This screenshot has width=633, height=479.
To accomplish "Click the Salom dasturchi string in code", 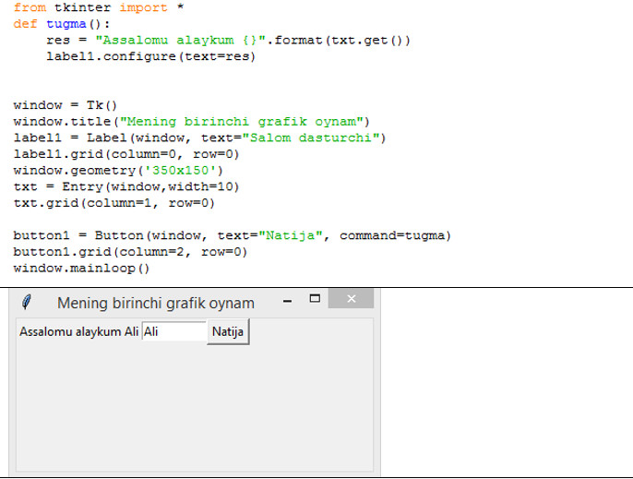I will tap(313, 138).
